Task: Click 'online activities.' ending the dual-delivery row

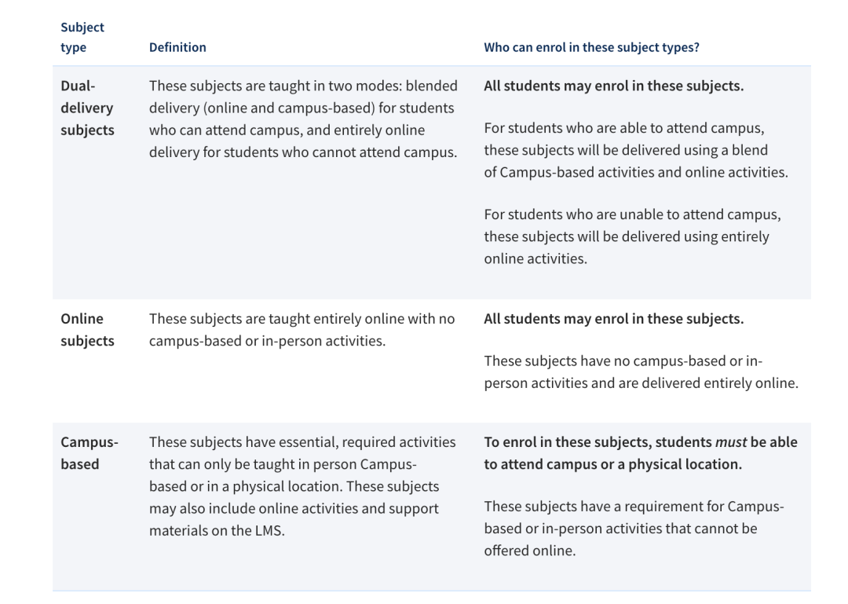Action: click(535, 258)
